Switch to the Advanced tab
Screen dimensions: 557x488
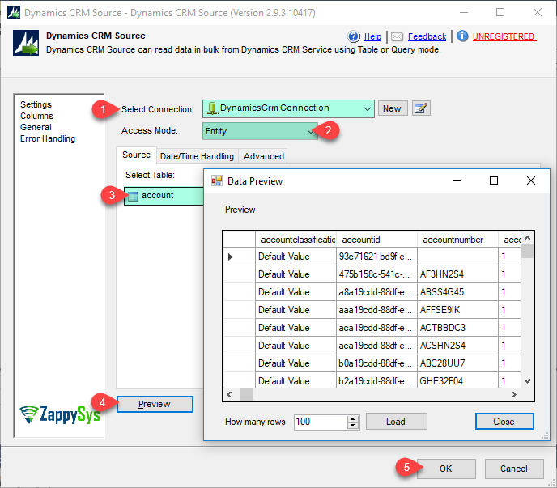pyautogui.click(x=264, y=156)
